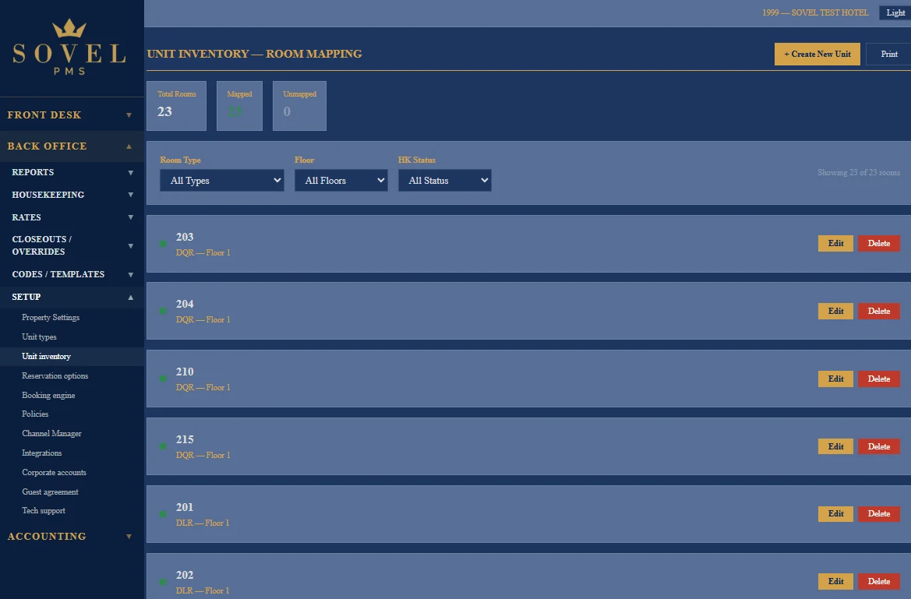Screen dimensions: 911x599
Task: Click the Mapped rooms stat card
Action: [239, 106]
